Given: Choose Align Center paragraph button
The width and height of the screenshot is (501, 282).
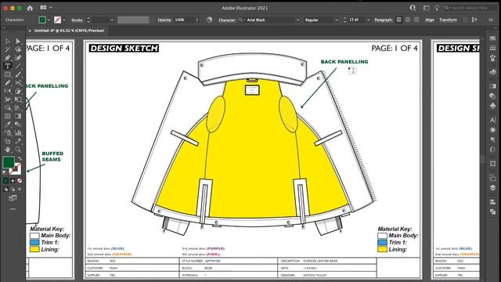Looking at the screenshot, I should point(408,20).
